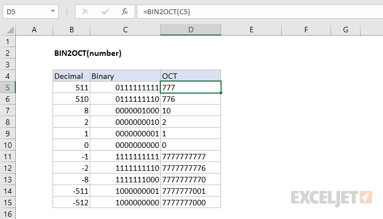Image resolution: width=383 pixels, height=219 pixels.
Task: Select column B header
Action: [71, 30]
